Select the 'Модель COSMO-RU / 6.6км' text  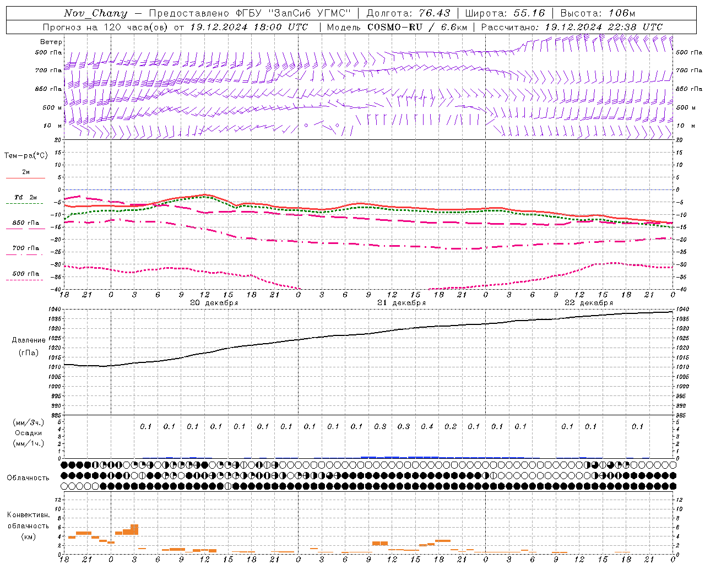point(397,27)
